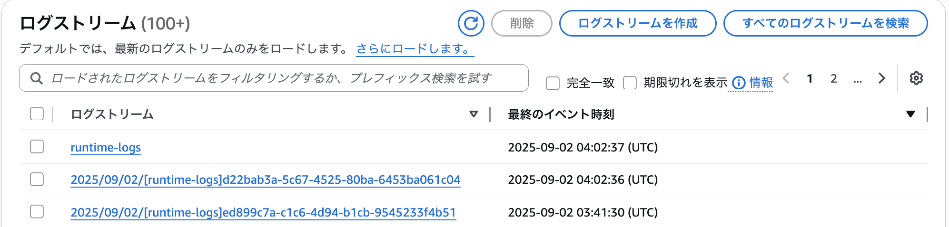Viewport: 949px width, 227px height.
Task: Go to the next page arrow
Action: (881, 78)
